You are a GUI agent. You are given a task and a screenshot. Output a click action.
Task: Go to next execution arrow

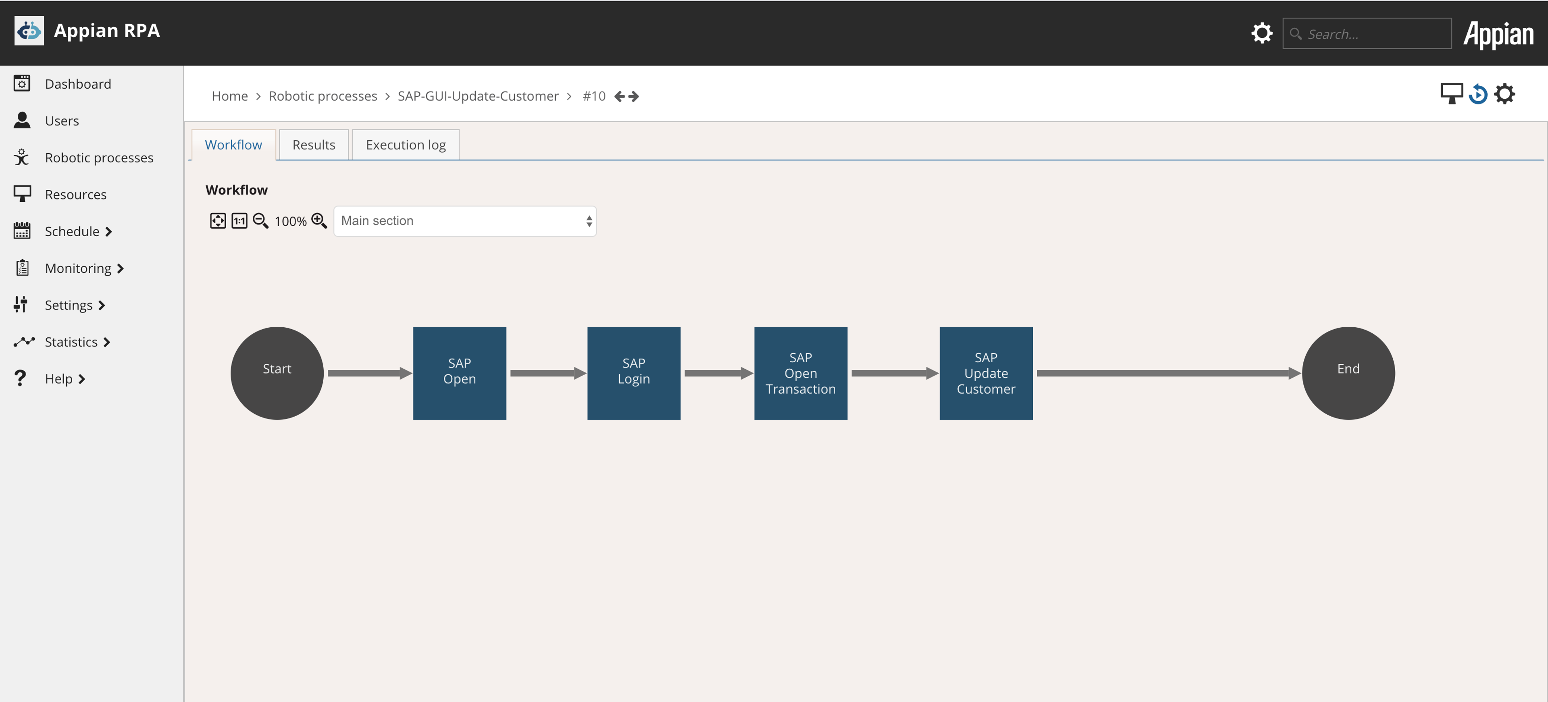pos(633,97)
